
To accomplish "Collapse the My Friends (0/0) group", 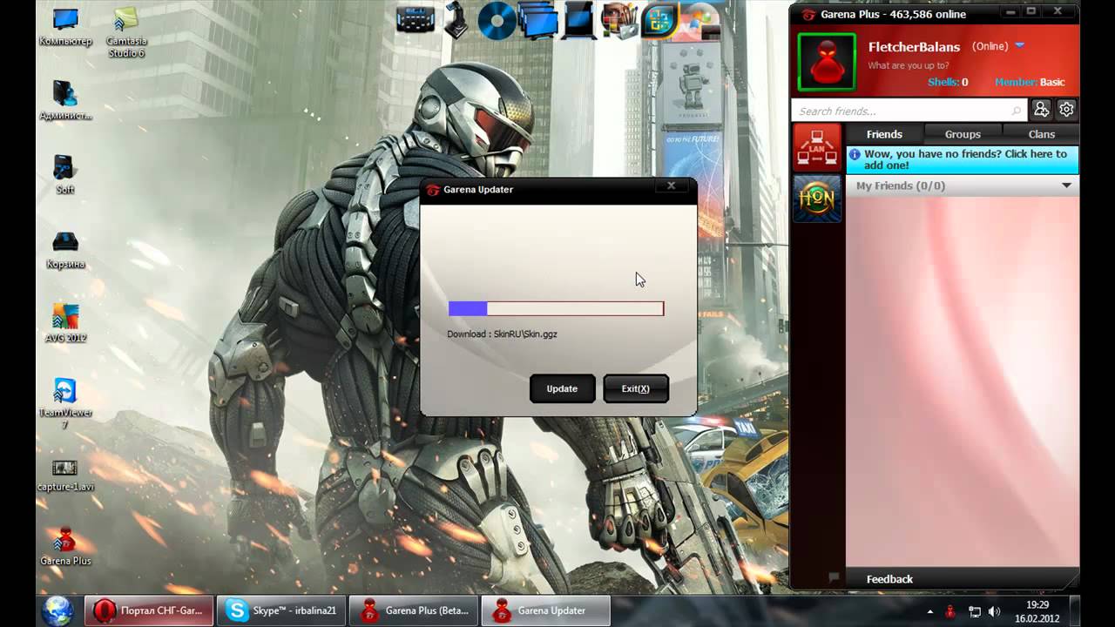I will coord(1066,185).
